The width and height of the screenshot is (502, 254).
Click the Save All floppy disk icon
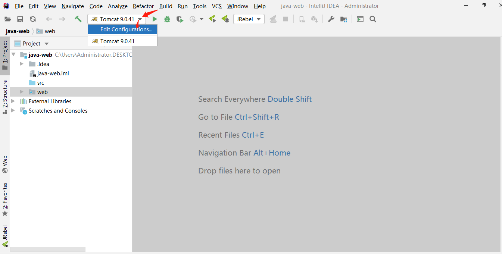20,19
